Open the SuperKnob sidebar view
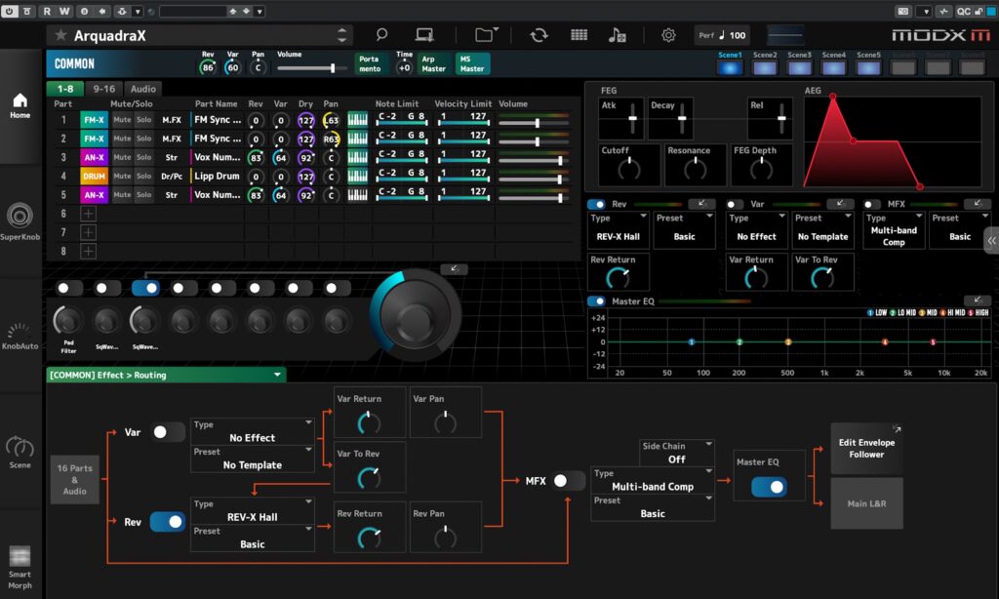Viewport: 999px width, 599px height. click(x=20, y=222)
